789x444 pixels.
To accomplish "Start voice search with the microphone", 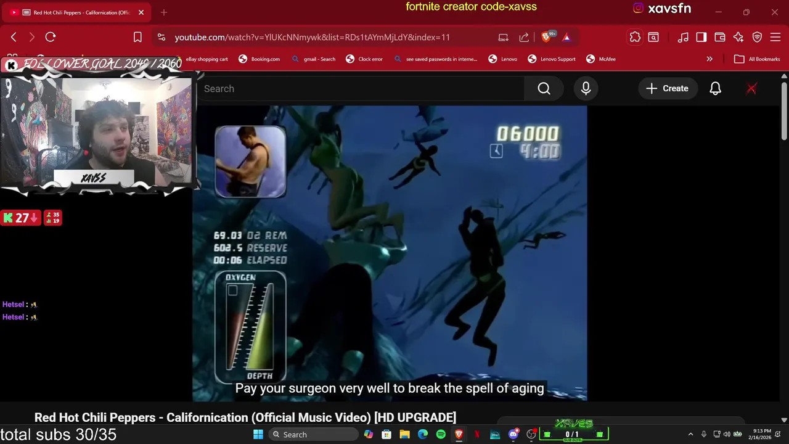I will pos(586,89).
